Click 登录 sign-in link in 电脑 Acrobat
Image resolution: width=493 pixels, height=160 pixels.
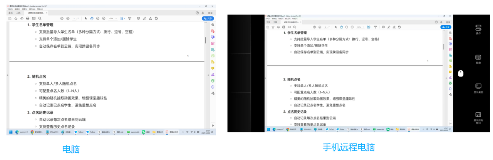[210, 13]
